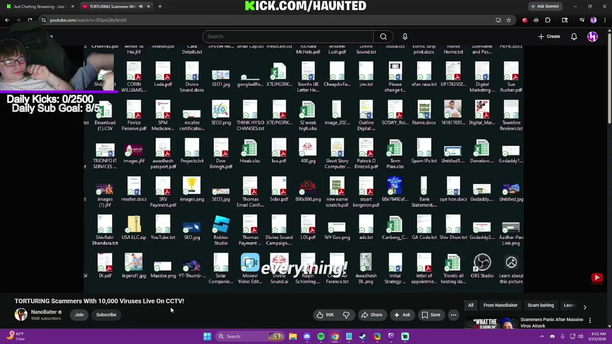The image size is (612, 344).
Task: View site information icon in address bar
Action: tap(44, 20)
